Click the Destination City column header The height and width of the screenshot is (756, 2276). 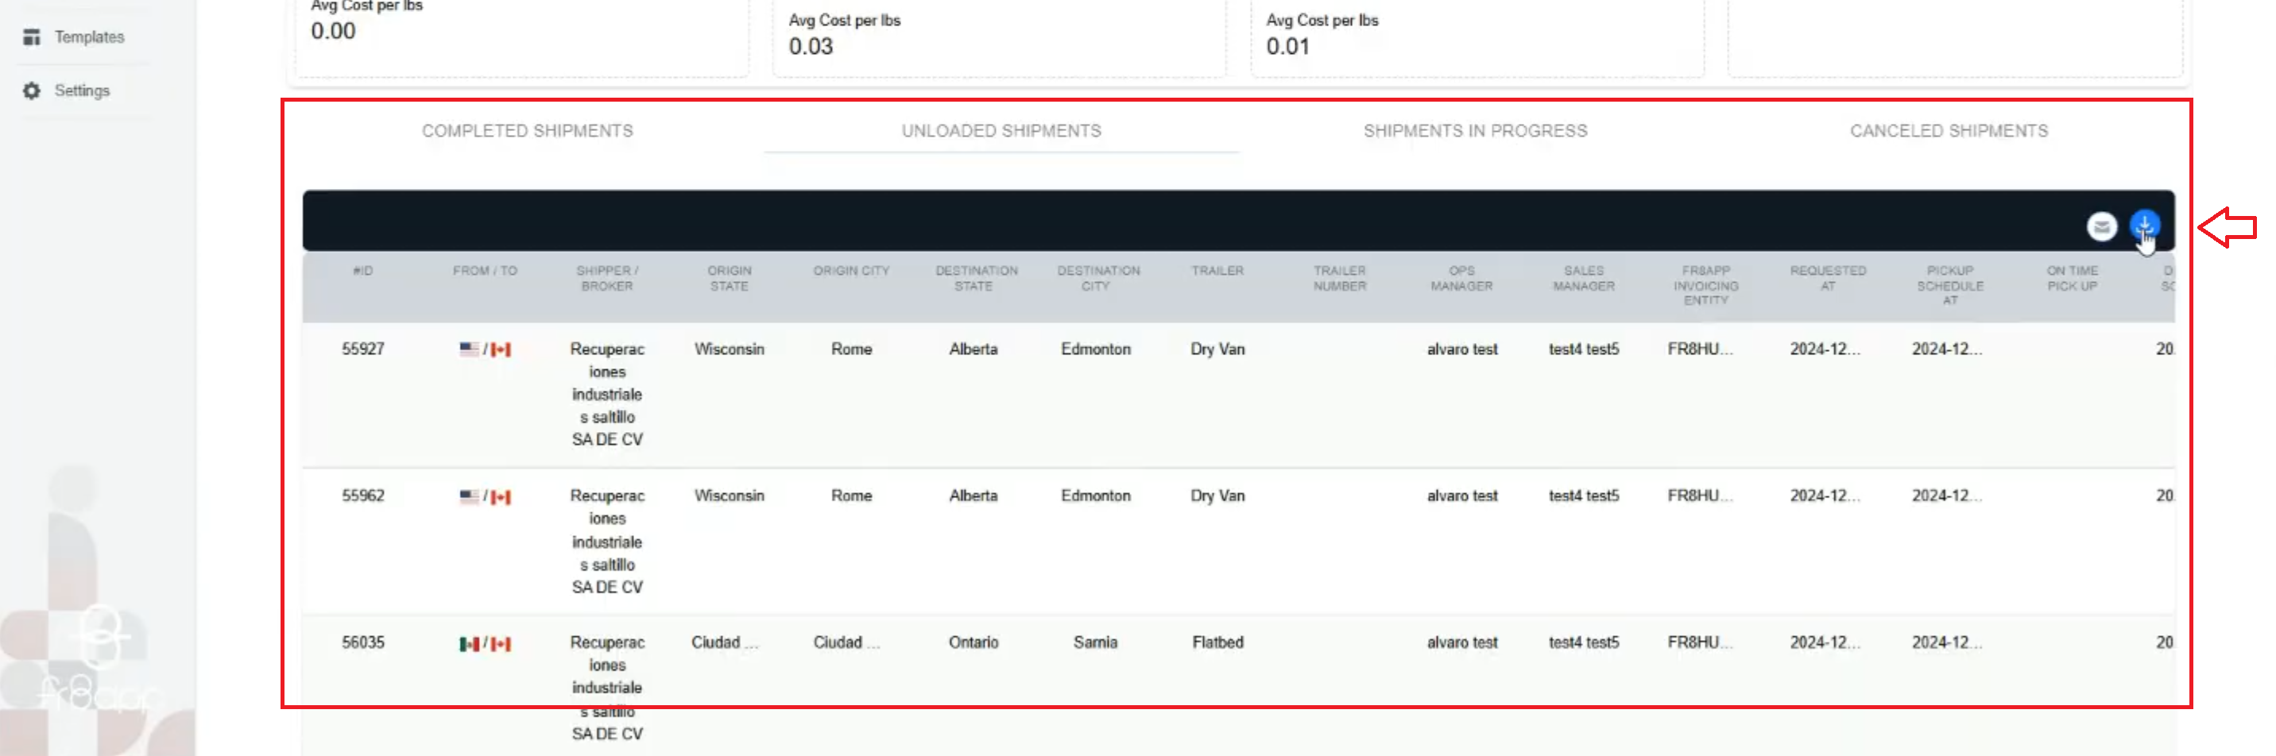(x=1098, y=278)
